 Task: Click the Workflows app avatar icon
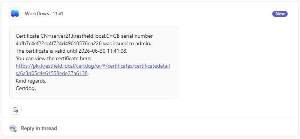point(15,13)
